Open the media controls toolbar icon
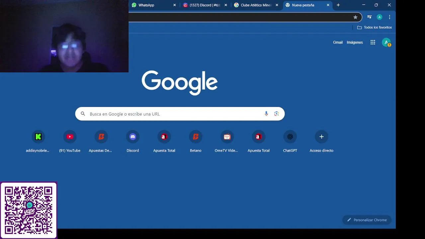 point(369,17)
